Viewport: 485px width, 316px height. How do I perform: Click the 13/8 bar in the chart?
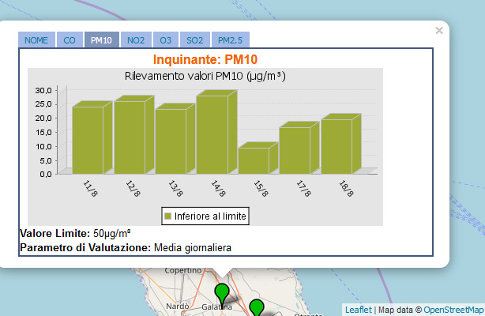coord(175,139)
